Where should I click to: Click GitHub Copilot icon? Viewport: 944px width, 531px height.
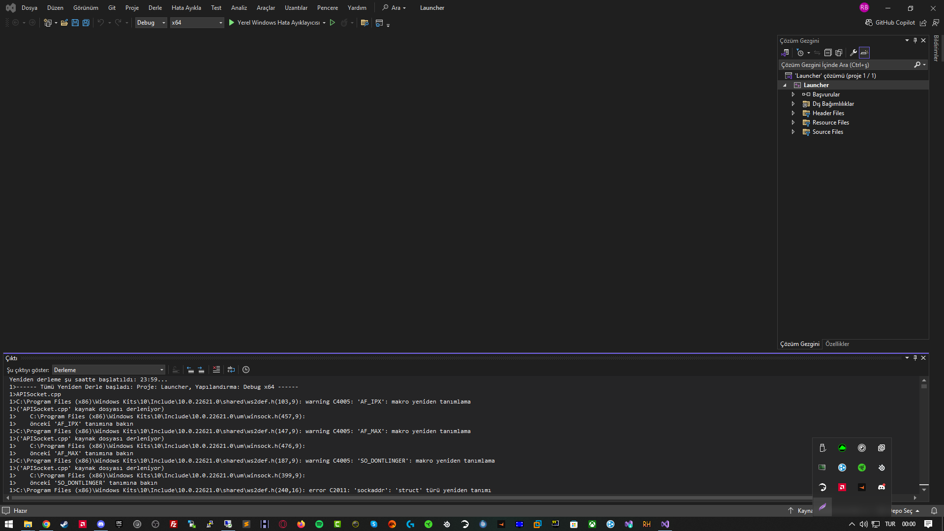pyautogui.click(x=869, y=23)
